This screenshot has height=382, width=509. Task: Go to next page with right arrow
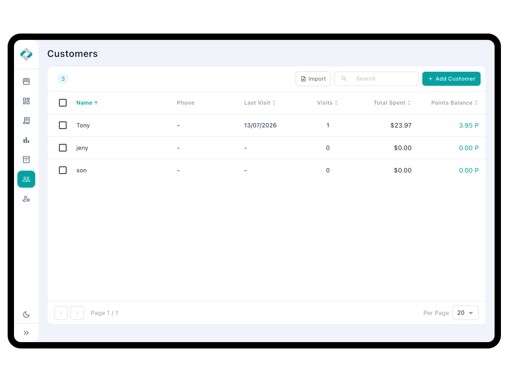click(77, 313)
